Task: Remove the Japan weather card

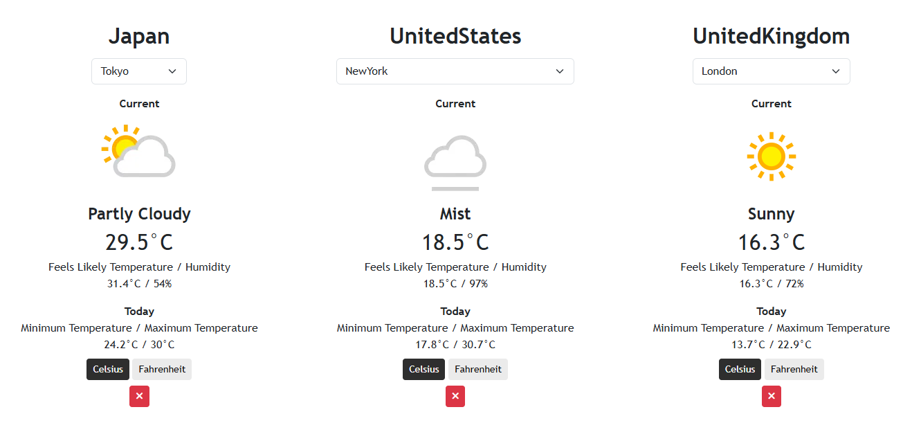Action: point(139,396)
